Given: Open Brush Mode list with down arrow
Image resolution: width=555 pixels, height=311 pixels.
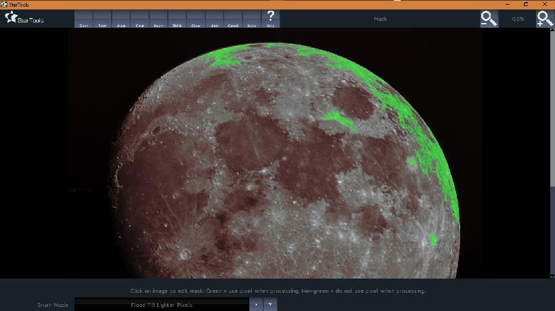Looking at the screenshot, I should click(271, 305).
